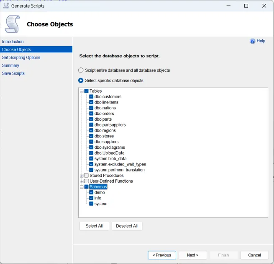Check the Stored Procedures checkbox
This screenshot has height=264, width=274.
point(87,176)
